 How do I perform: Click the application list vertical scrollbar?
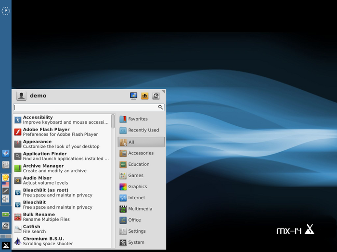pos(113,121)
